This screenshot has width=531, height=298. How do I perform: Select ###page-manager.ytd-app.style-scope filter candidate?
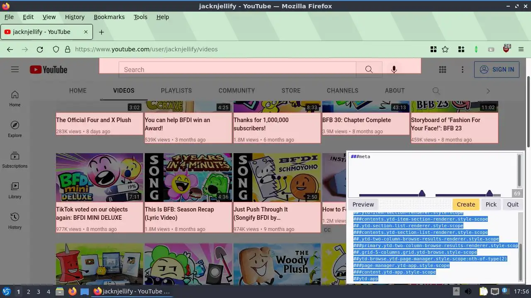401,265
